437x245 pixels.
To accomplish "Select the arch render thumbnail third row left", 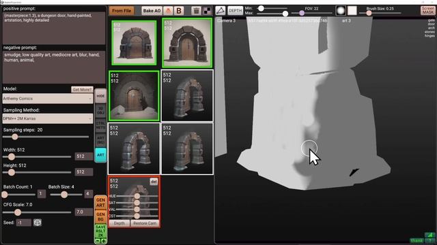I will pos(134,148).
